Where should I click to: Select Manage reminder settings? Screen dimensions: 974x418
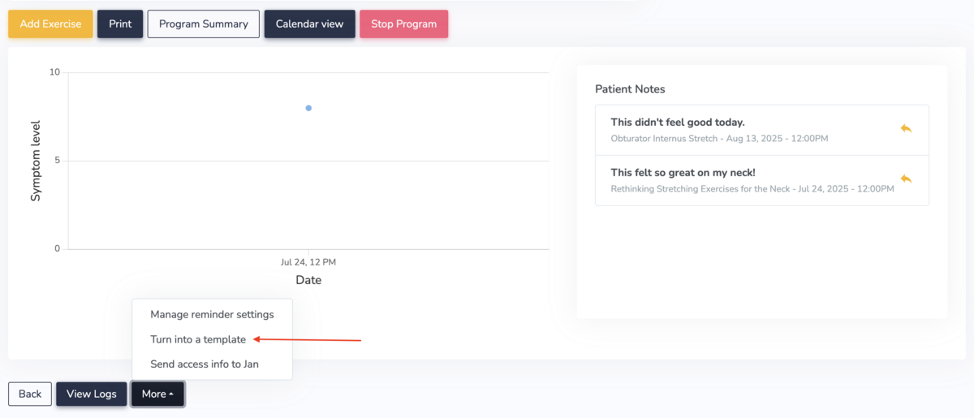tap(212, 314)
